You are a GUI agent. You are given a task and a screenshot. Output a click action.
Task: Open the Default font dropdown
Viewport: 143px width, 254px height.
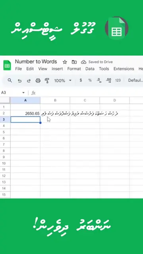coord(135,80)
